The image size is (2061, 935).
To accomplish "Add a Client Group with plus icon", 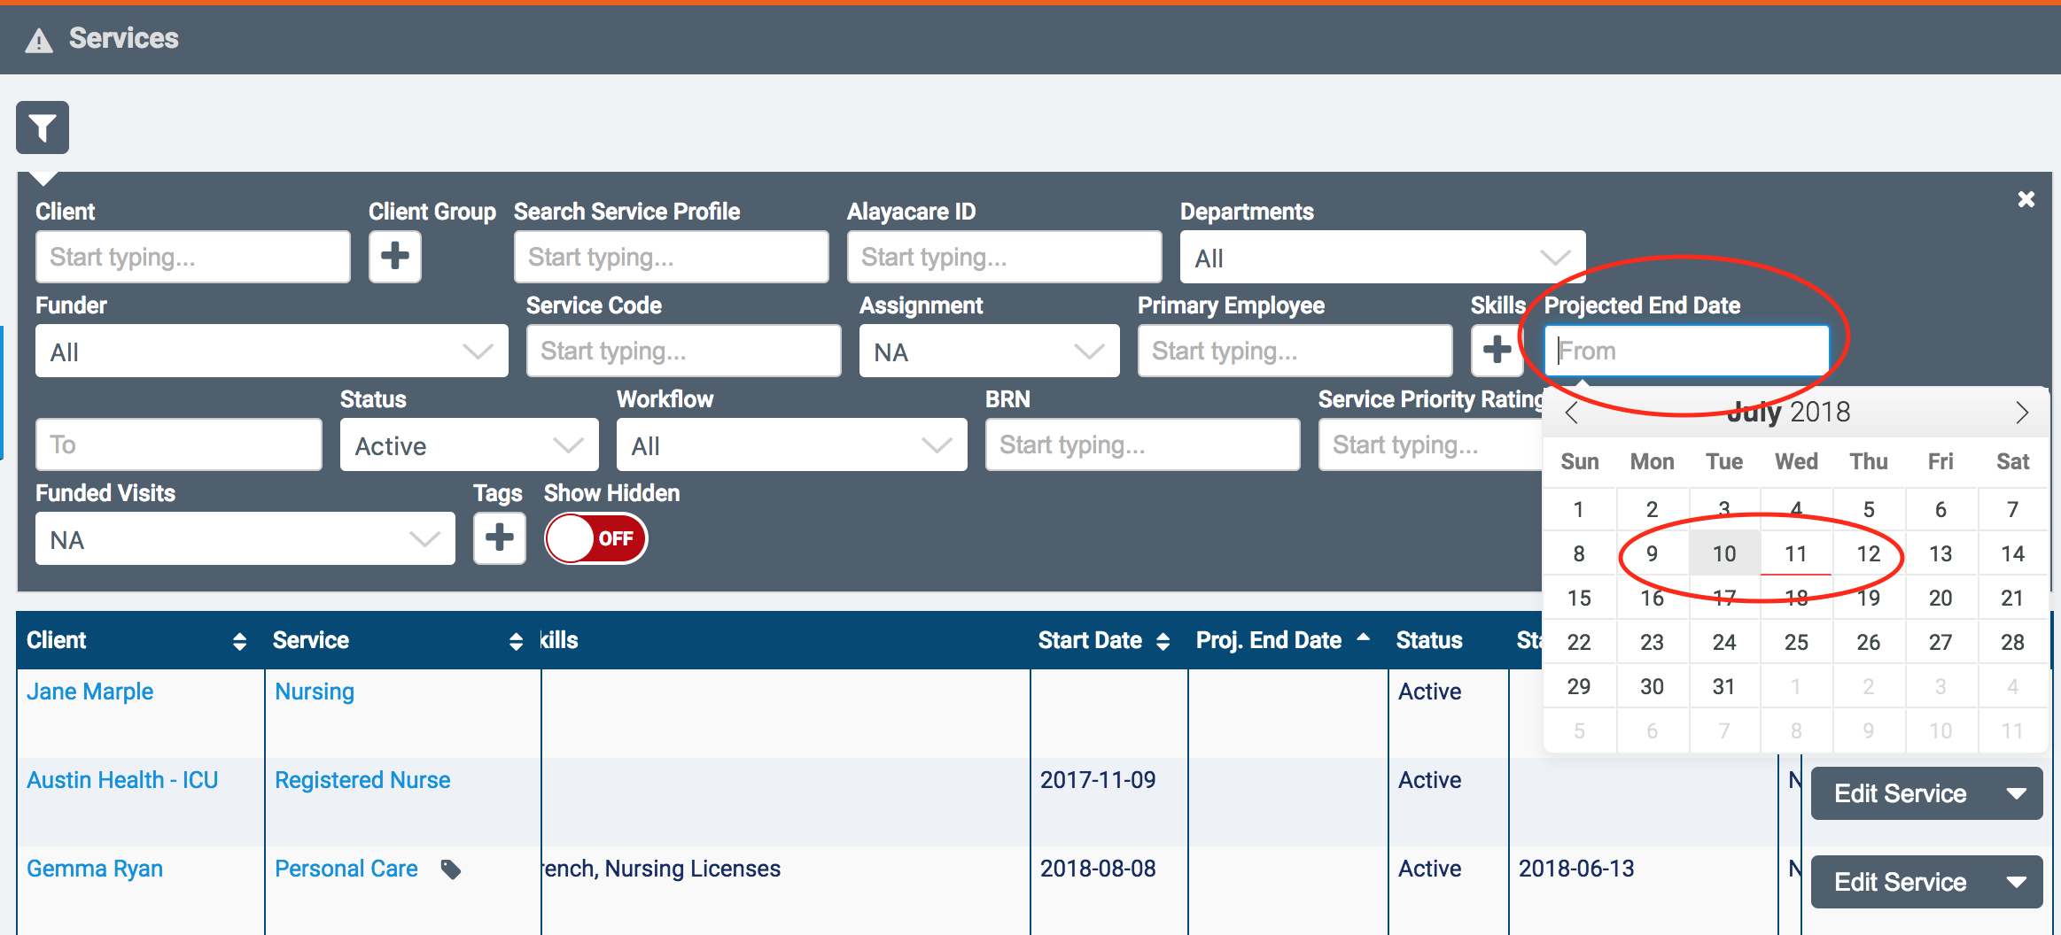I will click(394, 257).
